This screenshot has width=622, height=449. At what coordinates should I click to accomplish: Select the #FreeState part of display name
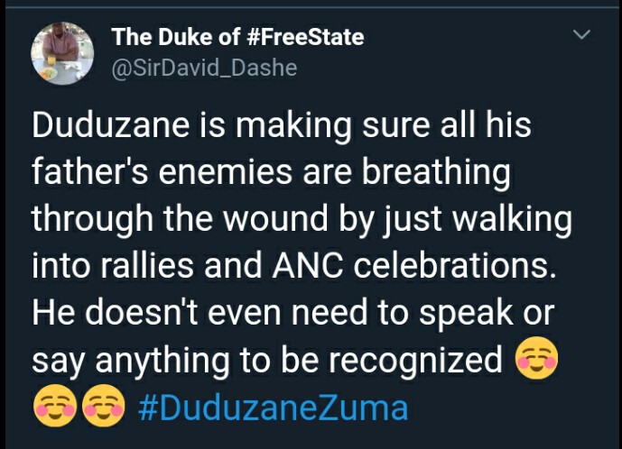[x=305, y=37]
